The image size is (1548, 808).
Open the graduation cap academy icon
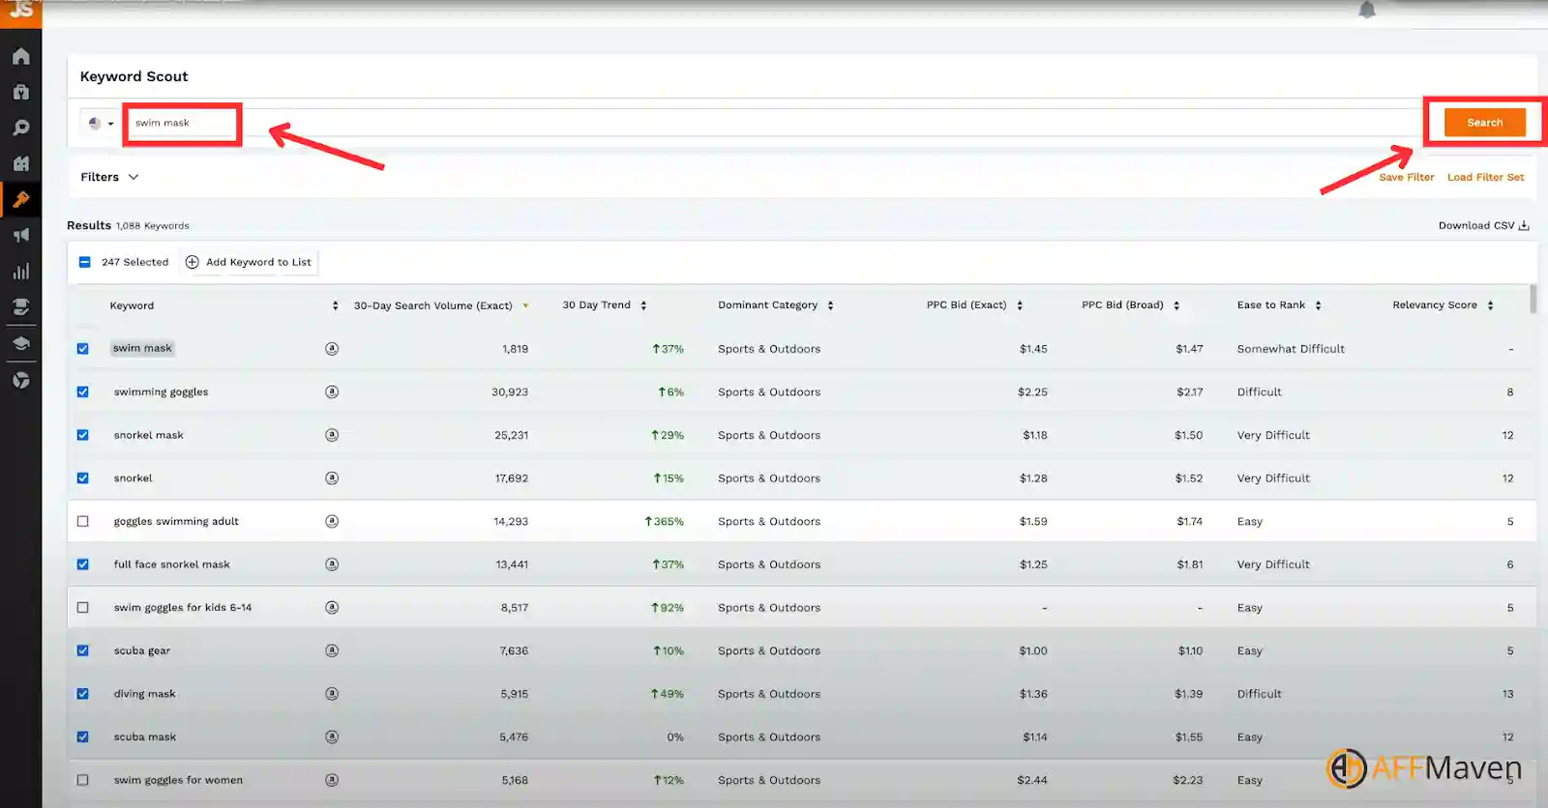coord(20,343)
